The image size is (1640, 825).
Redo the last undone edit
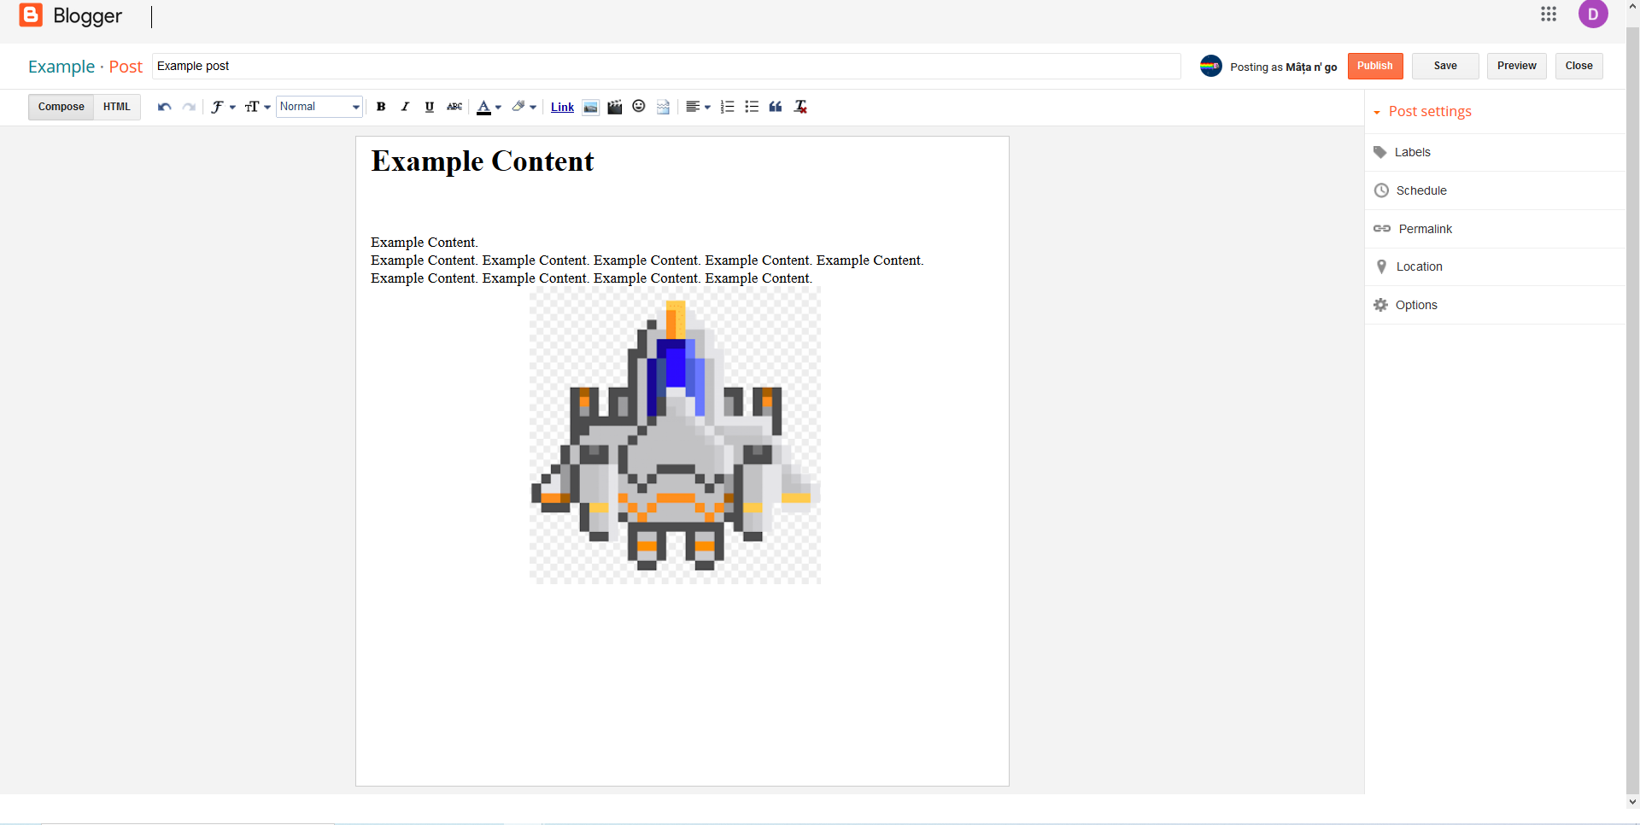click(x=189, y=107)
